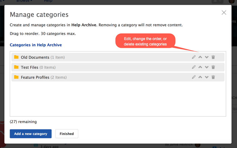This screenshot has width=237, height=148.
Task: Move Test Files category down
Action: pos(207,67)
